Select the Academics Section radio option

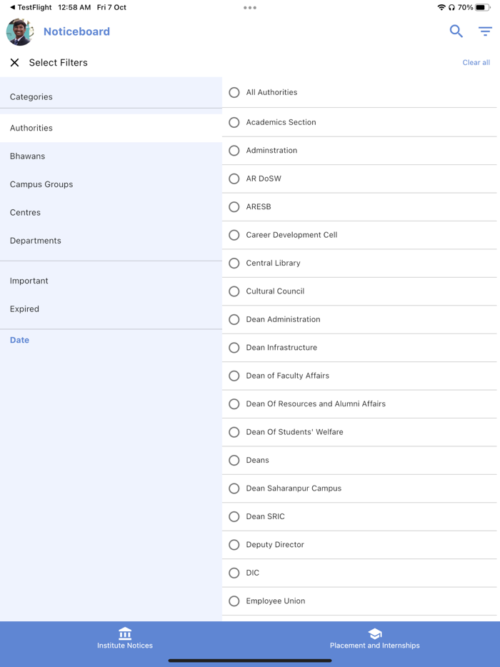[x=234, y=123]
